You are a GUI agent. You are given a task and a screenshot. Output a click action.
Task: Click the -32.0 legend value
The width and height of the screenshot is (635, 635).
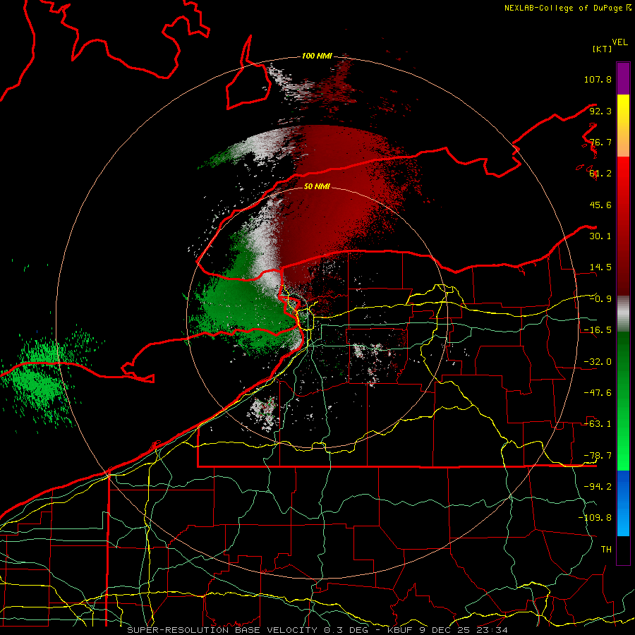[598, 362]
